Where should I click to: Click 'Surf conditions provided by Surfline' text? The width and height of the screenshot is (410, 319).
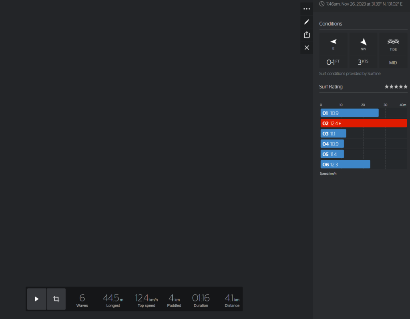[350, 74]
